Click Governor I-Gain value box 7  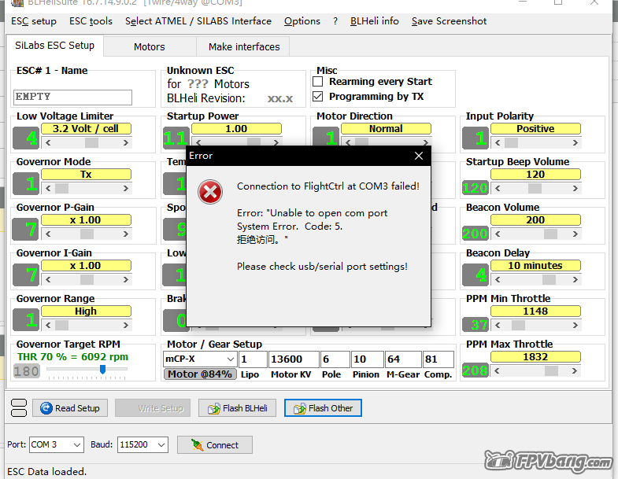(26, 275)
